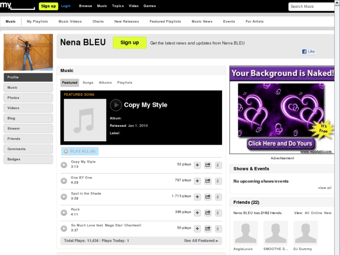Select Friends in the sidebar
The width and height of the screenshot is (340, 255).
point(28,138)
